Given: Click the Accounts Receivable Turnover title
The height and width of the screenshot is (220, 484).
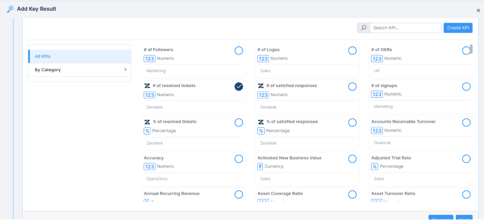Looking at the screenshot, I should coord(403,122).
